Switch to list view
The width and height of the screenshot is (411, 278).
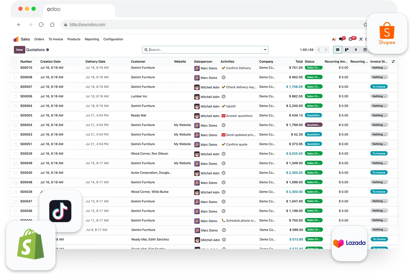337,50
